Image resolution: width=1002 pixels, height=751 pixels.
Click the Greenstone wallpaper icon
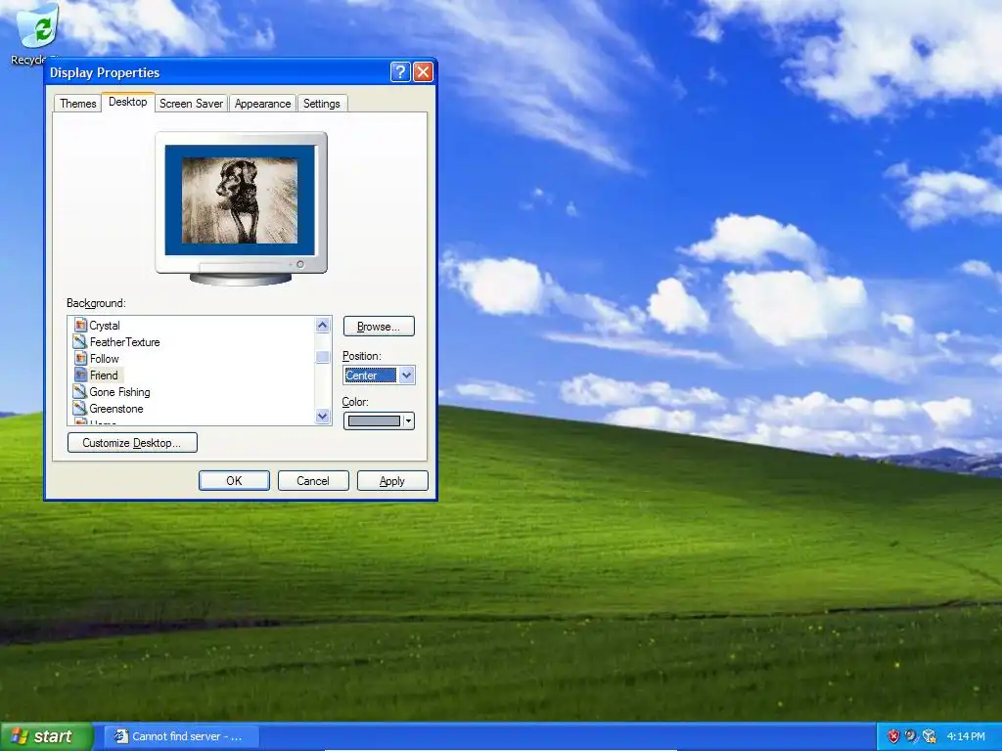click(x=80, y=408)
